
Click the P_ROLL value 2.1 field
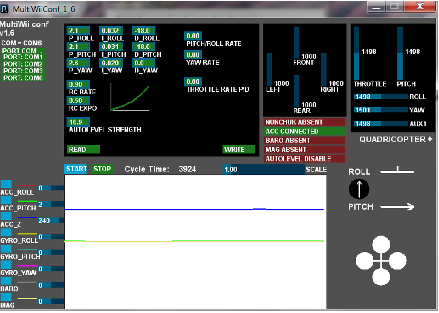tap(79, 31)
